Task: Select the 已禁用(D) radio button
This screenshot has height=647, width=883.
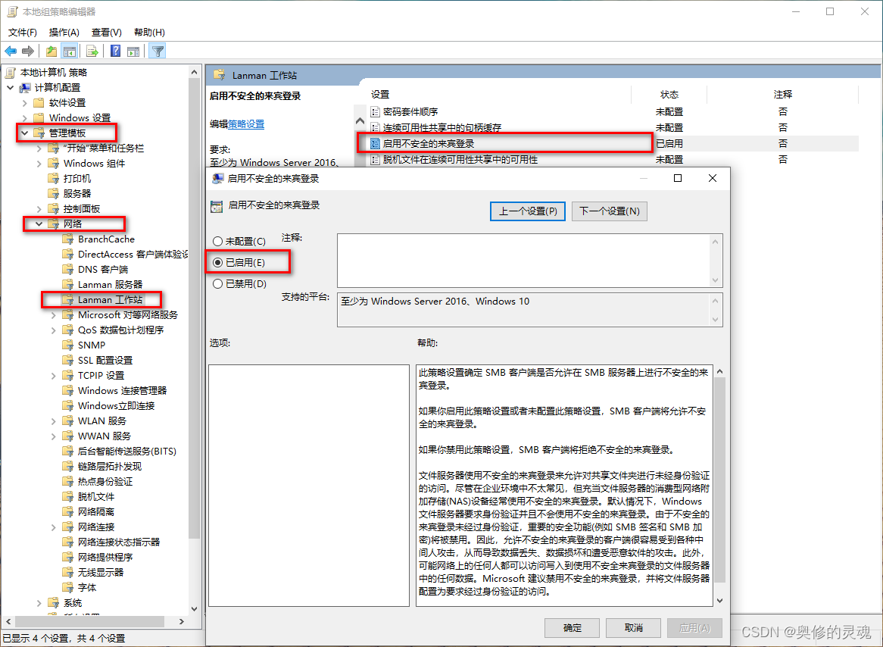Action: coord(217,284)
